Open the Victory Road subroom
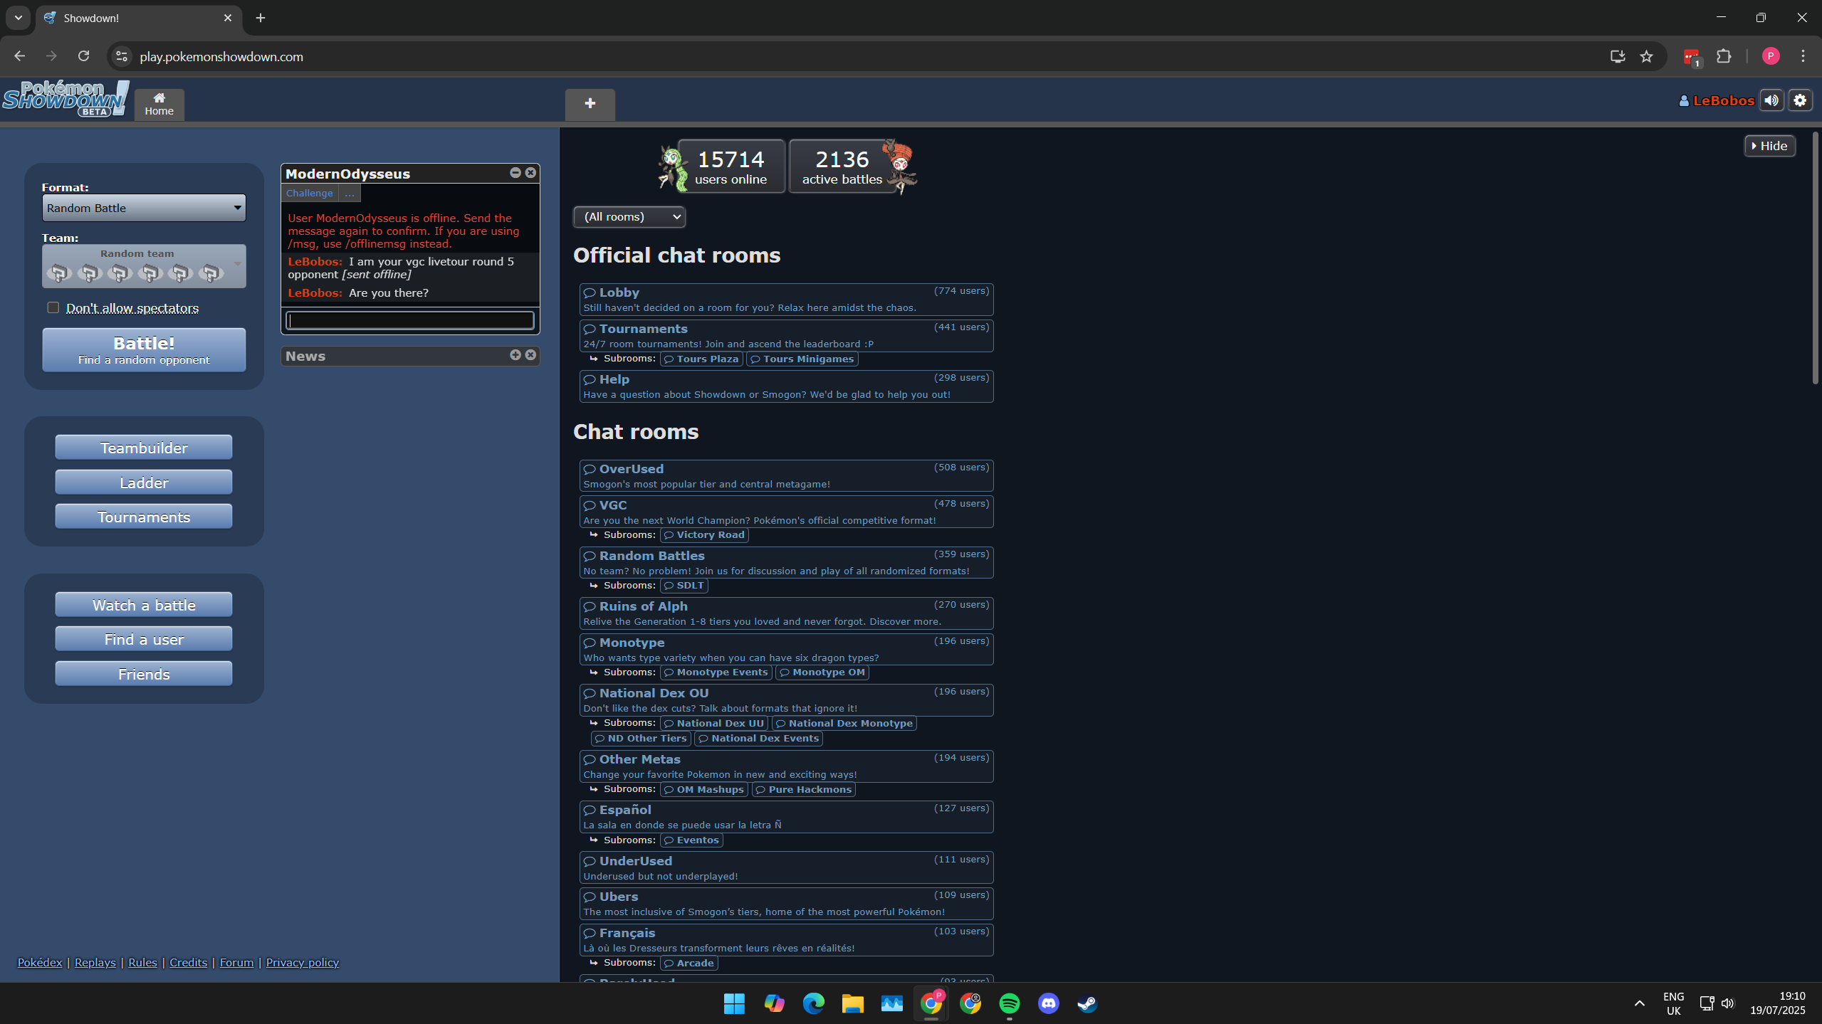This screenshot has height=1024, width=1822. point(704,534)
